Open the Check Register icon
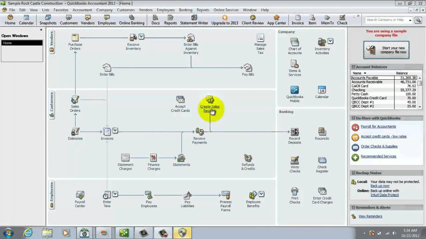 point(322,160)
